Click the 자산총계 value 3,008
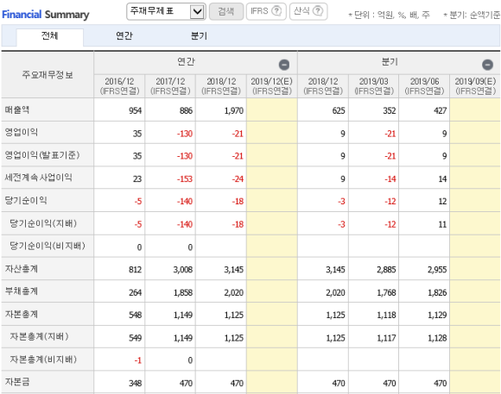 pos(183,270)
